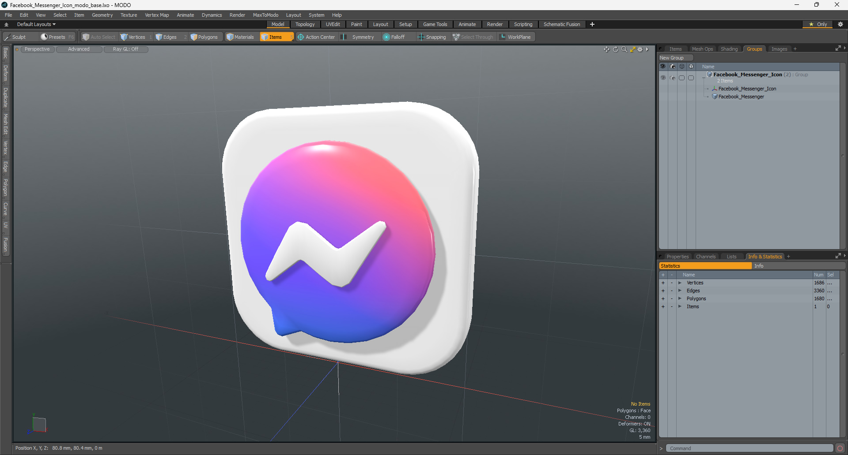Click the viewport rotate icon
848x455 pixels.
point(616,49)
